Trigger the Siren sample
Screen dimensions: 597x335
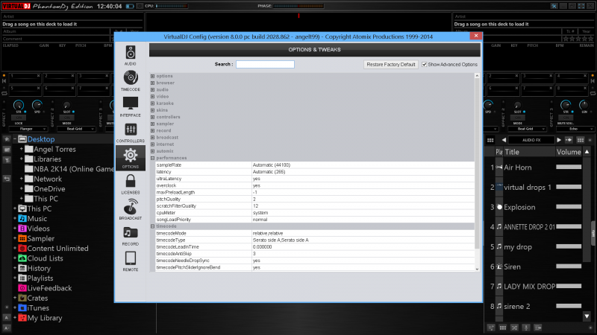512,267
